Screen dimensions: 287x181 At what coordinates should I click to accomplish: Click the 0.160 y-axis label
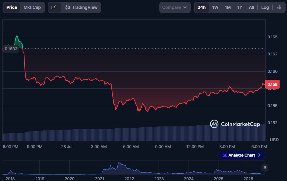point(272,71)
